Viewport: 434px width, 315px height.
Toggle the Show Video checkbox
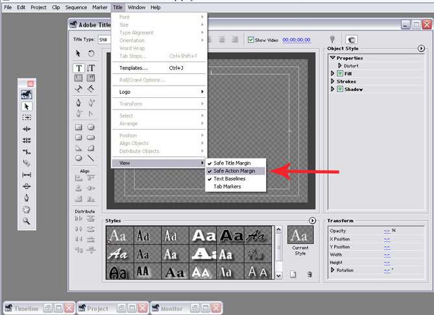click(251, 40)
